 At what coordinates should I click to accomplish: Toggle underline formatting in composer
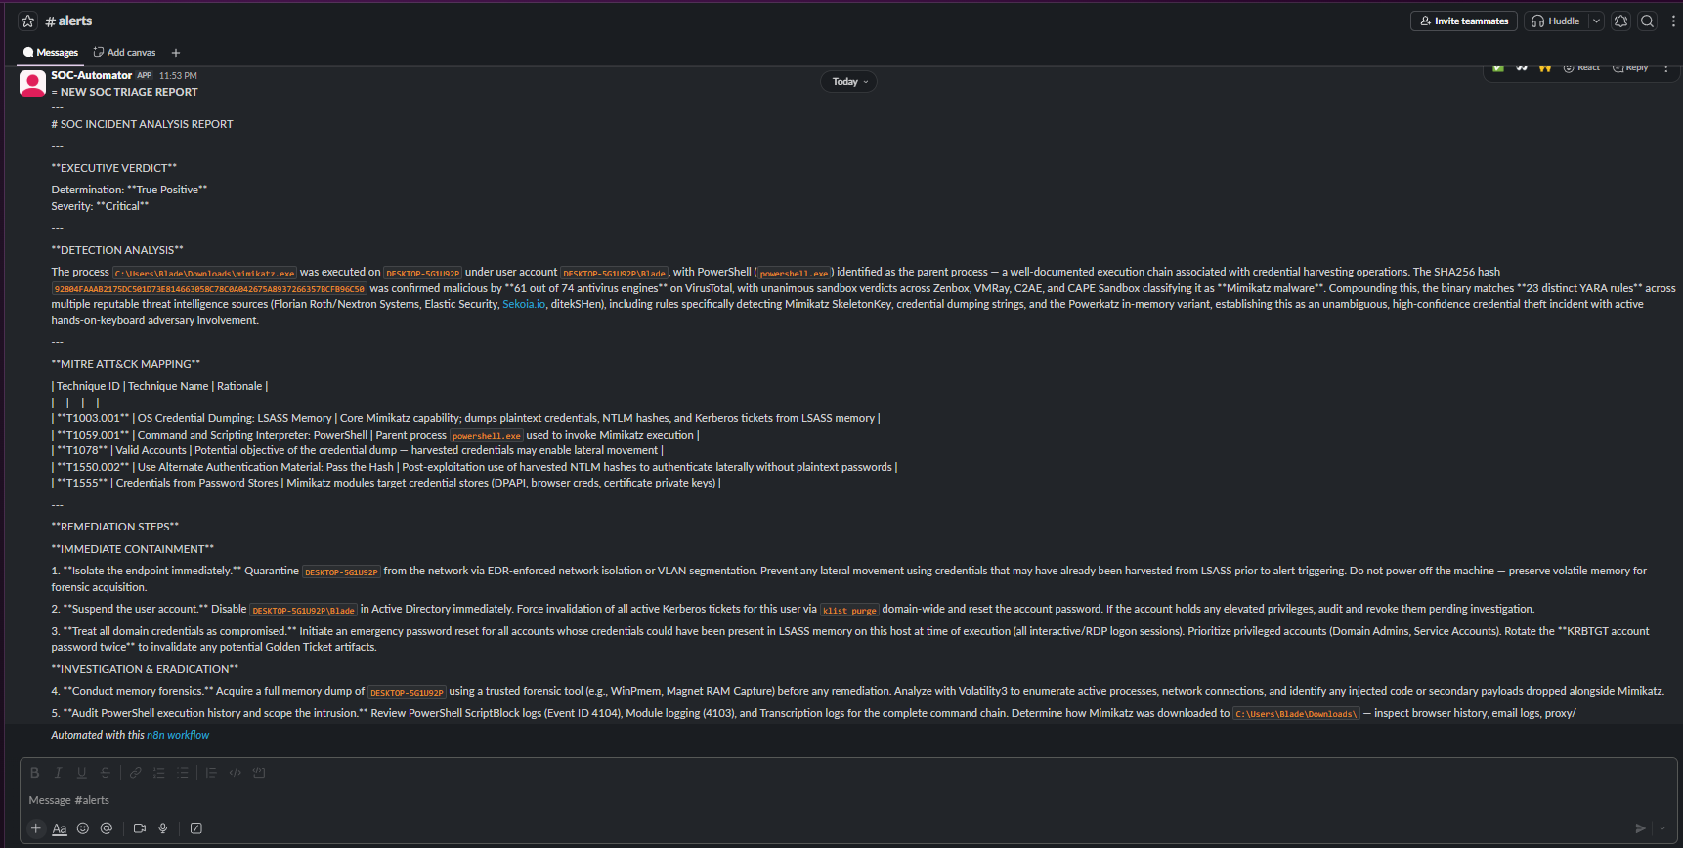81,773
